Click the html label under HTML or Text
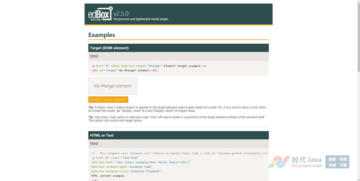Screen dimensions: 360x181 (x=94, y=144)
